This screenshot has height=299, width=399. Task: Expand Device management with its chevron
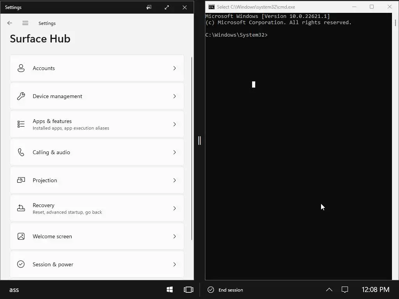175,96
